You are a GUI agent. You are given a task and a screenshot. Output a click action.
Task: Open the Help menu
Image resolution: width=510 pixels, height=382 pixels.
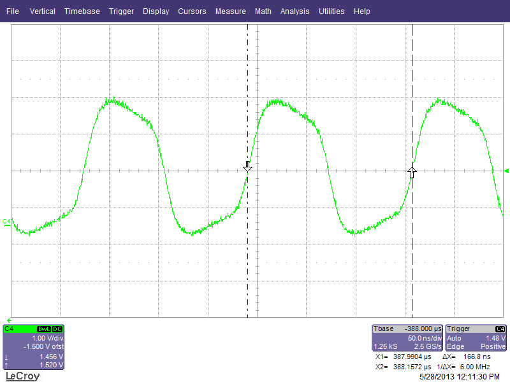[x=362, y=11]
